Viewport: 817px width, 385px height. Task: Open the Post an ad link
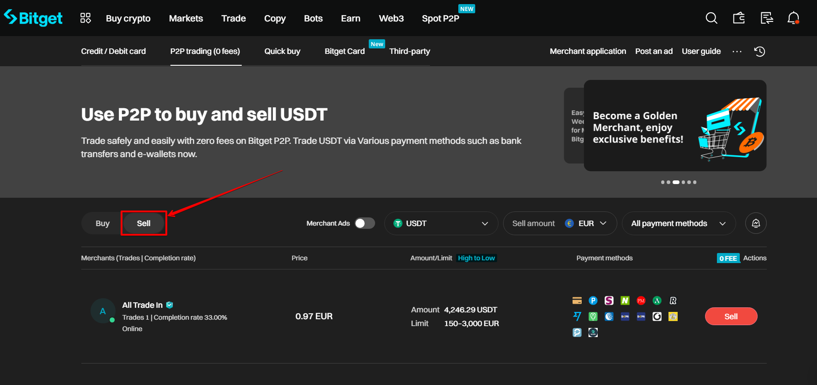pyautogui.click(x=654, y=51)
